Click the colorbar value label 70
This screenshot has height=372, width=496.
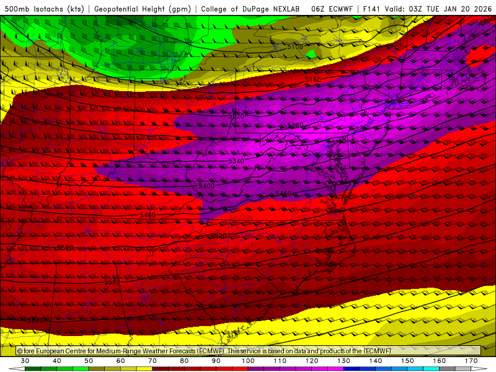pos(153,361)
